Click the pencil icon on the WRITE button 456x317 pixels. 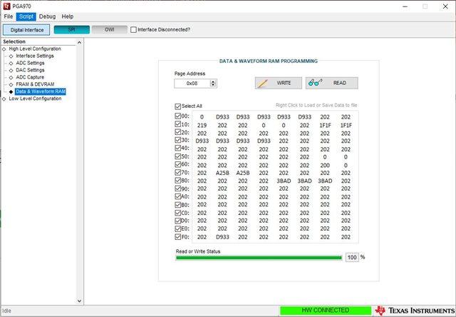coord(262,84)
